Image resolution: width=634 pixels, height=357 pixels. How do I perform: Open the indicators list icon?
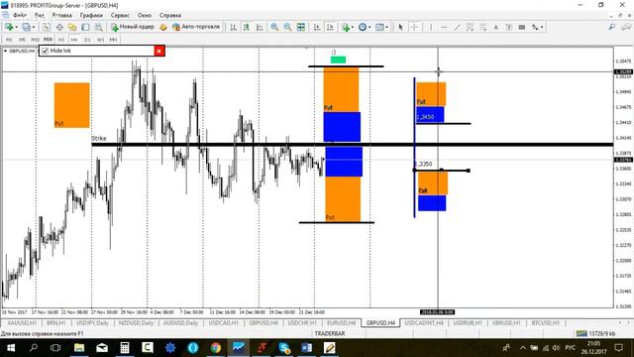[x=346, y=27]
